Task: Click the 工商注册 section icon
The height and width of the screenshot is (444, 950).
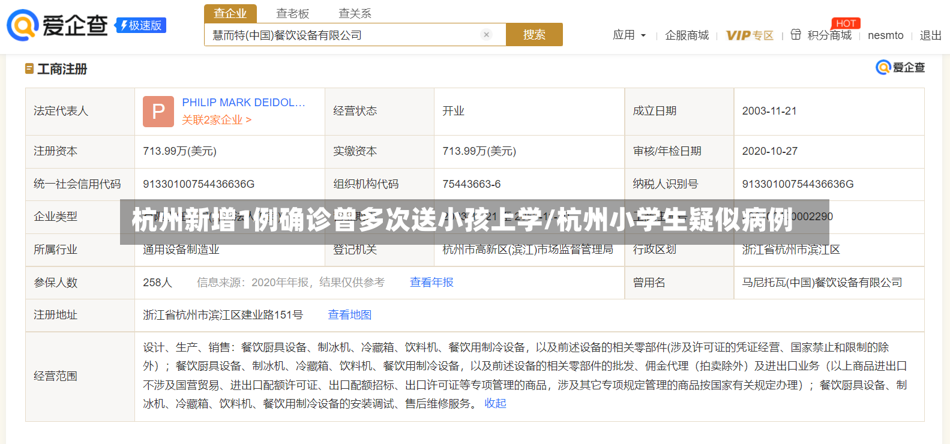Action: tap(29, 69)
